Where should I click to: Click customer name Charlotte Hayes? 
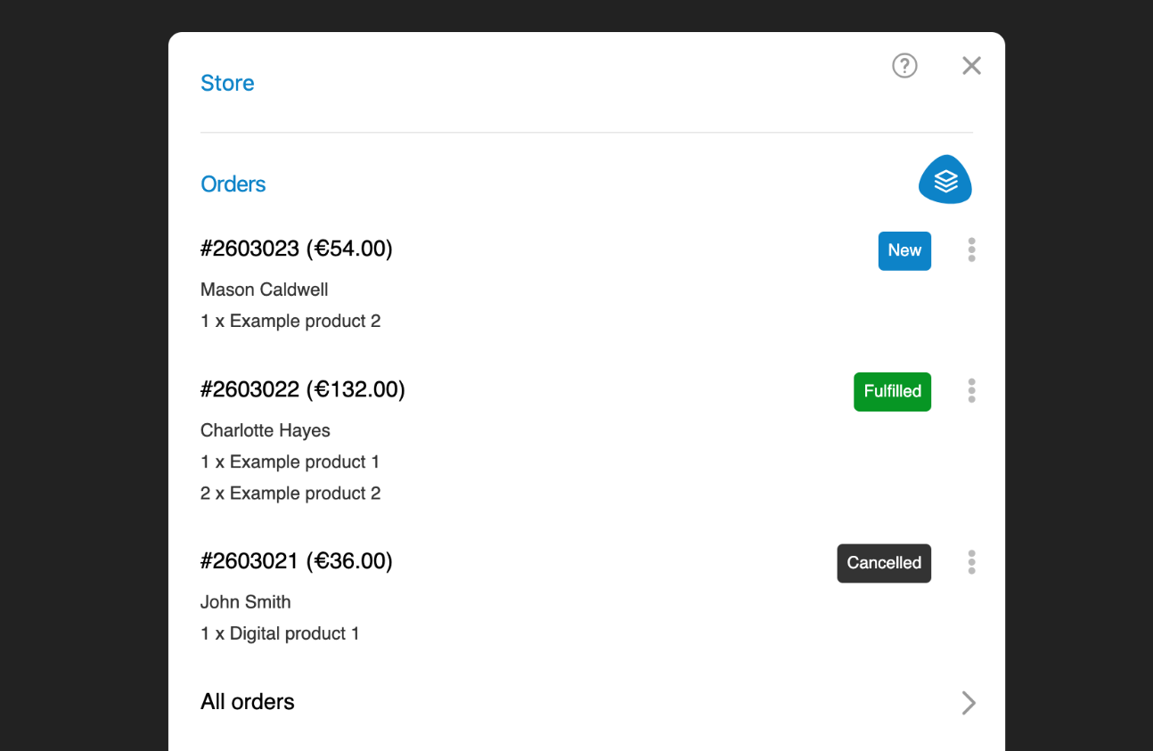[x=265, y=430]
